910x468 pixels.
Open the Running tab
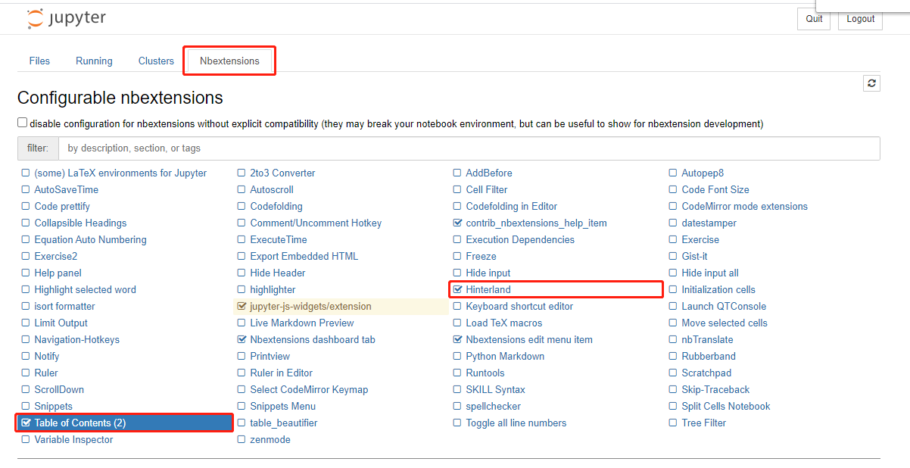(x=94, y=61)
